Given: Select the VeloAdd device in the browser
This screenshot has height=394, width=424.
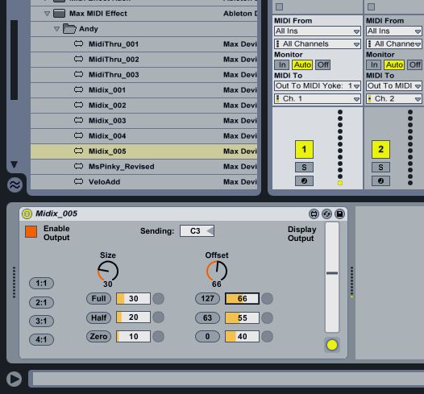Looking at the screenshot, I should click(x=143, y=182).
